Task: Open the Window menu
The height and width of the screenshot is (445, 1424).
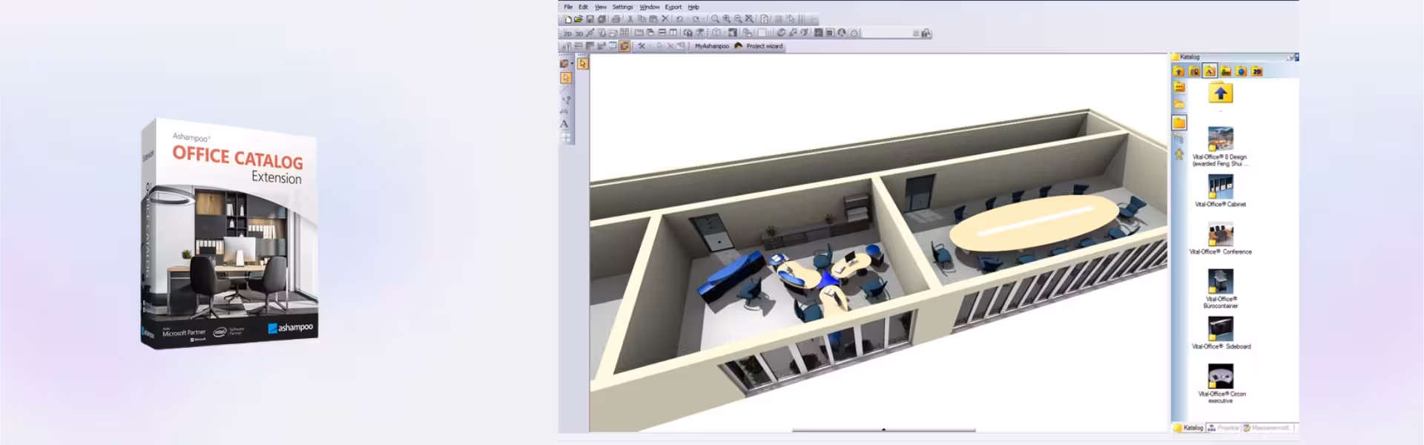Action: (x=650, y=7)
